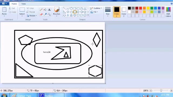Choose the Pentagon shape

(x=71, y=12)
